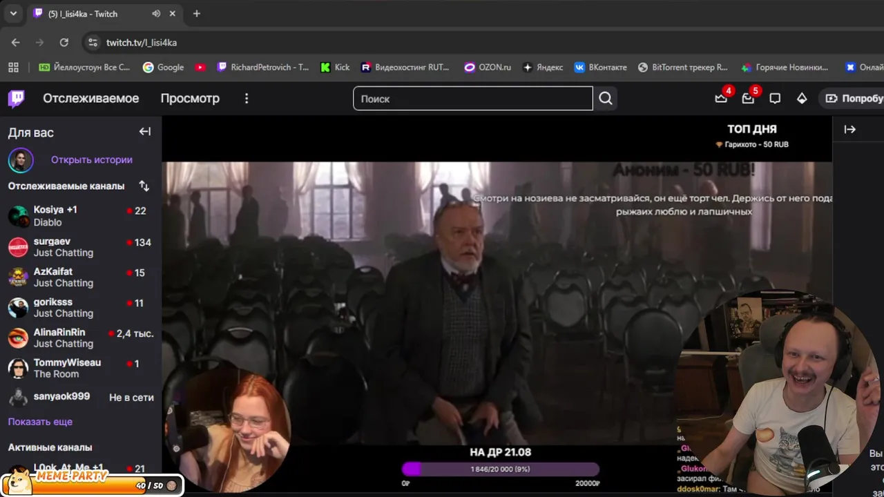Click the address bar URL twitch.tv/l_lisi4ka
Viewport: 884px width, 497px height.
coord(142,43)
